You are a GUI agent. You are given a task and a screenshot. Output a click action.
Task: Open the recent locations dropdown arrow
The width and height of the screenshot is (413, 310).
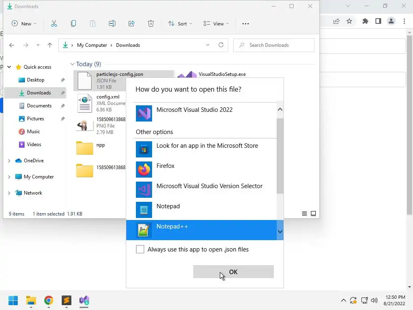tap(38, 45)
